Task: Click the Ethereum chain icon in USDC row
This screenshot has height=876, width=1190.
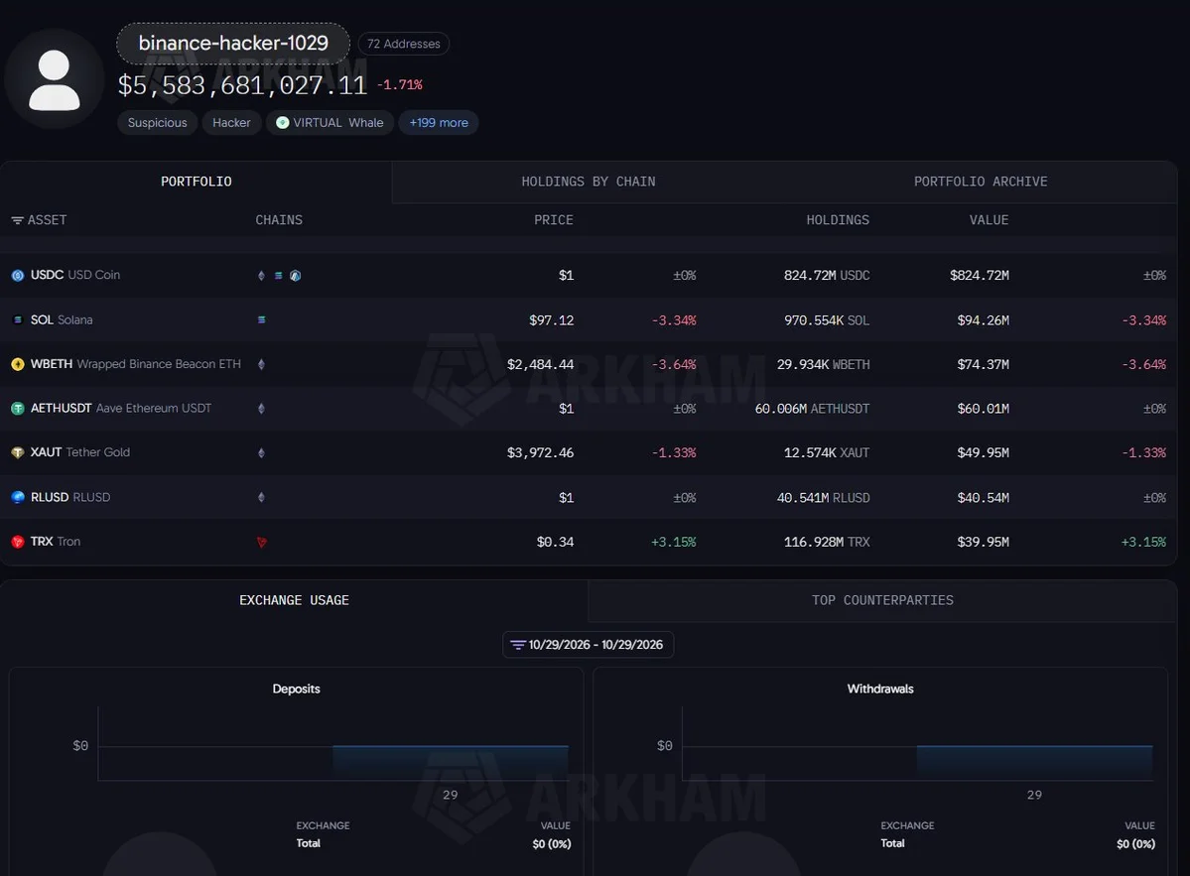Action: (x=261, y=276)
